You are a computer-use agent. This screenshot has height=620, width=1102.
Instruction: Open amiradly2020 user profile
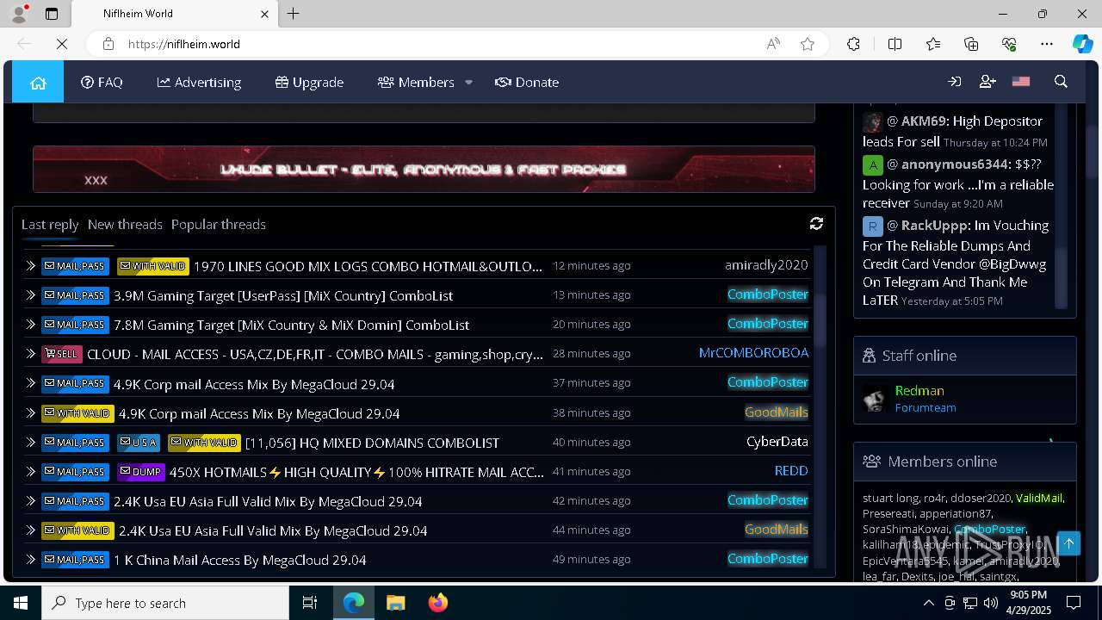[766, 265]
